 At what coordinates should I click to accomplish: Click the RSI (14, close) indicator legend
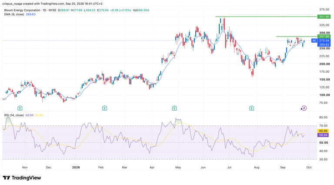(14, 115)
